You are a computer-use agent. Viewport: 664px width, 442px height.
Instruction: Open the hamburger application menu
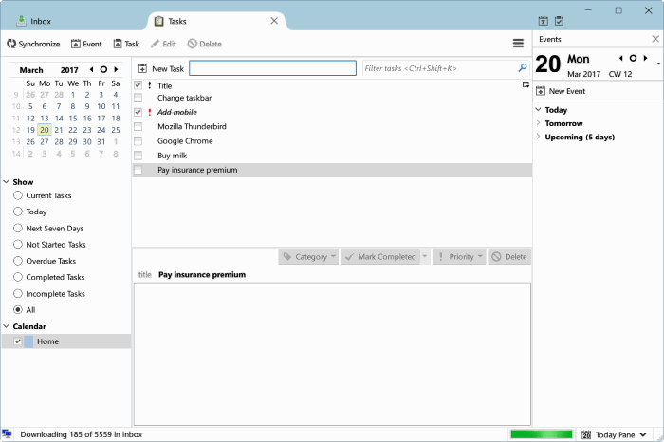tap(518, 44)
